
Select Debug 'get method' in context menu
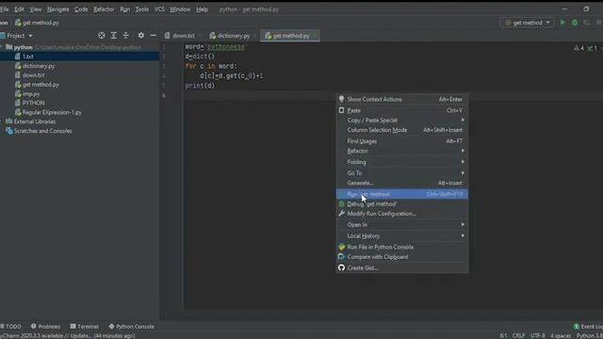click(402, 204)
